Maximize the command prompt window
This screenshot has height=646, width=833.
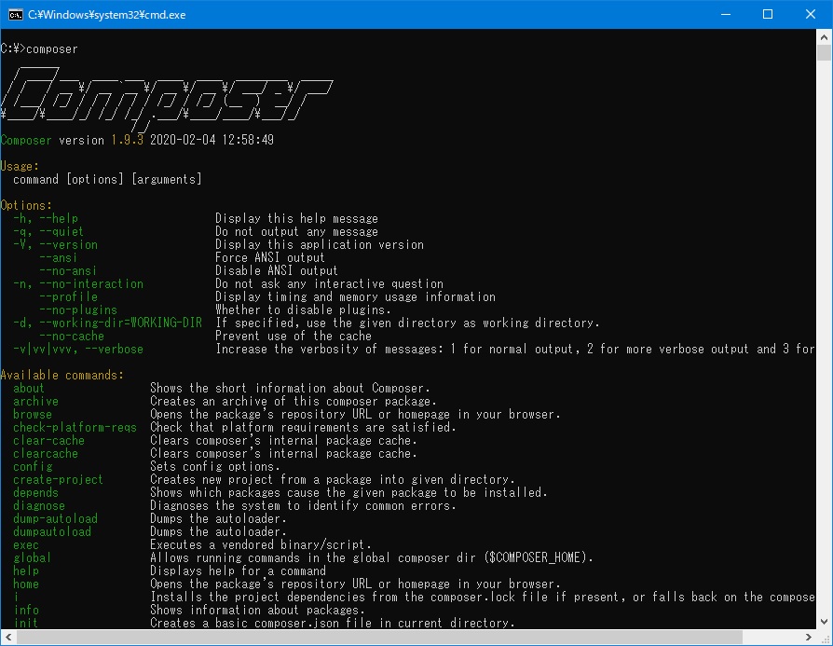(768, 14)
